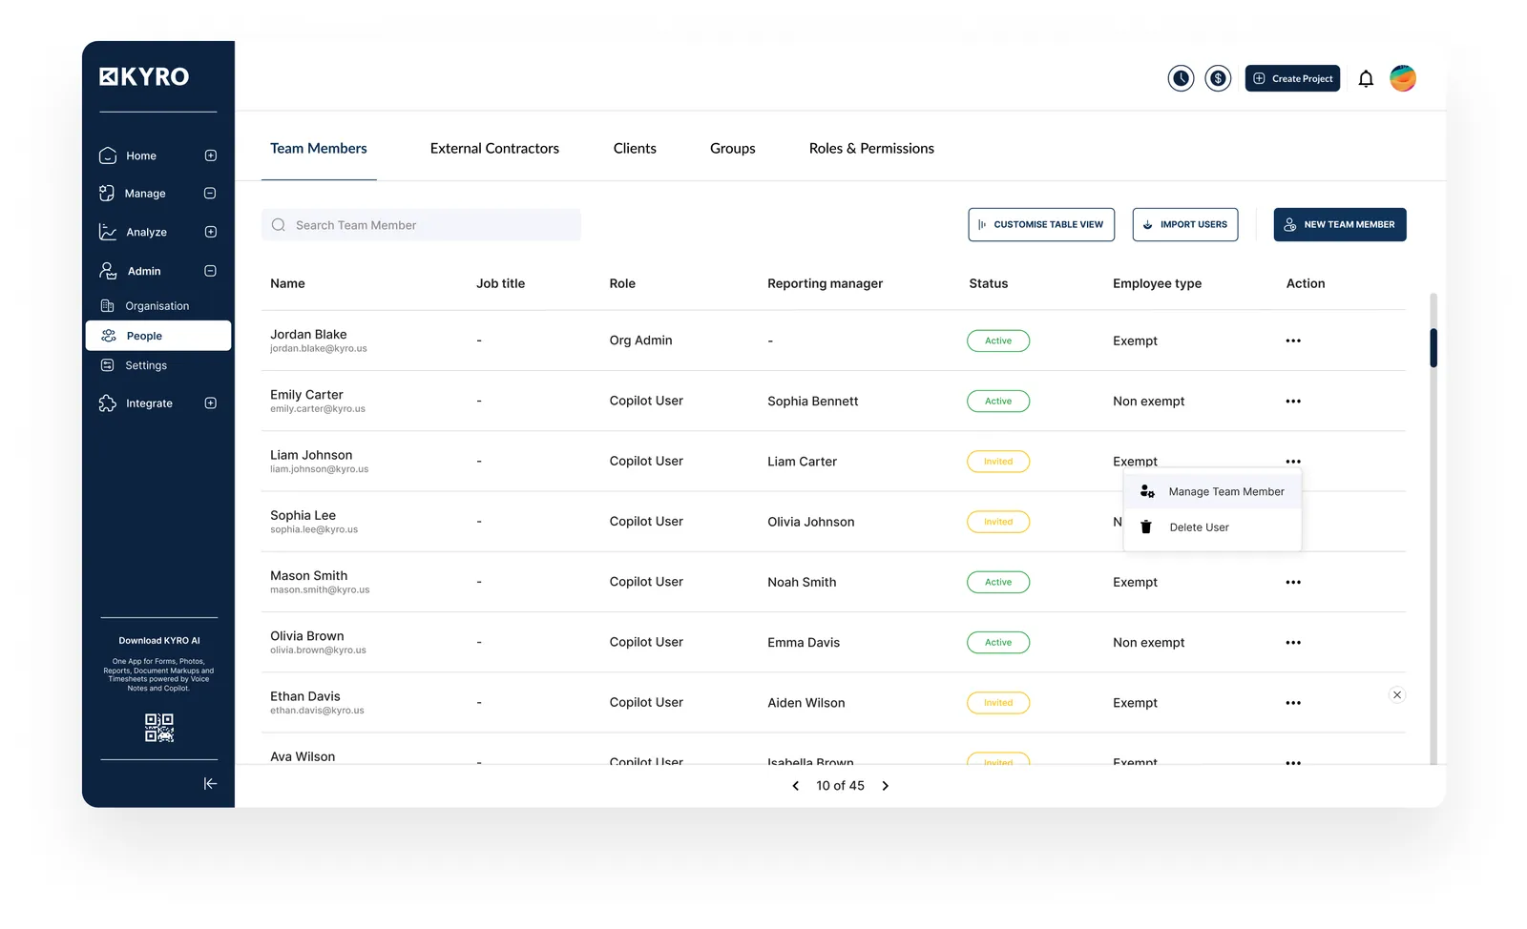The image size is (1527, 929).
Task: Open actions menu for Jordan Blake
Action: (1293, 341)
